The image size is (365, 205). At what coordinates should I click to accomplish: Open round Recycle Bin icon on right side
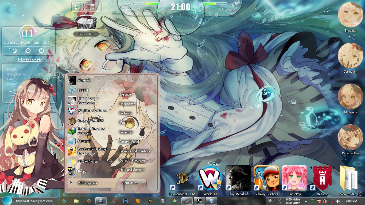pyautogui.click(x=350, y=140)
